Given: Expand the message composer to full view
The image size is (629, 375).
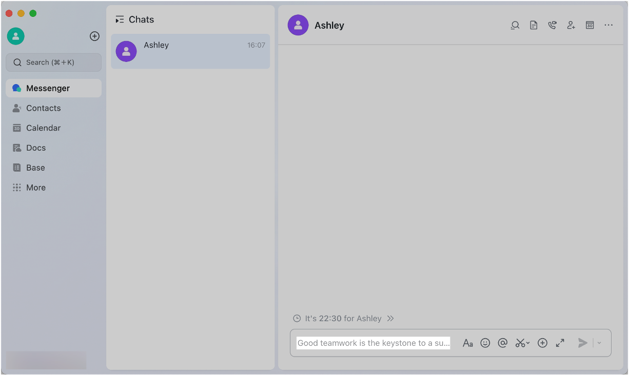Looking at the screenshot, I should click(x=560, y=343).
